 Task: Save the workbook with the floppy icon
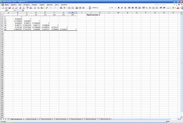[x=9, y=8]
